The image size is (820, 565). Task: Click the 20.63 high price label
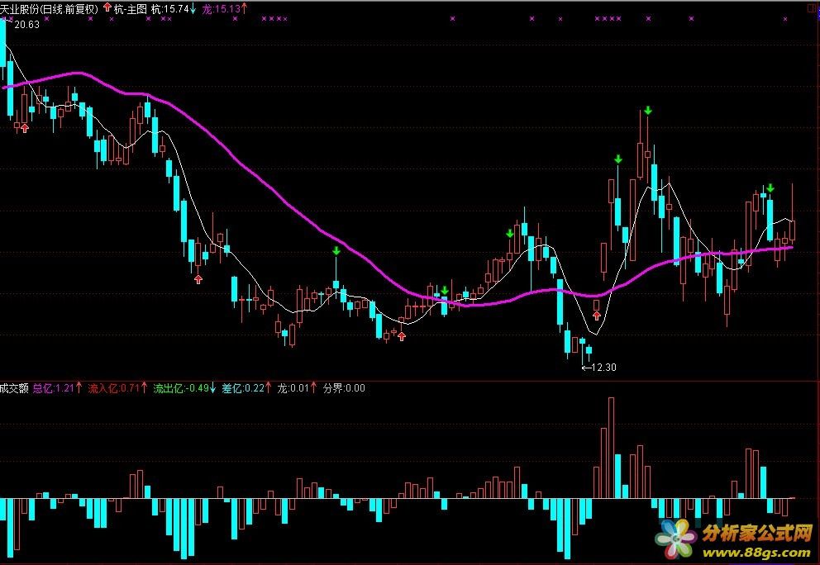coord(26,24)
